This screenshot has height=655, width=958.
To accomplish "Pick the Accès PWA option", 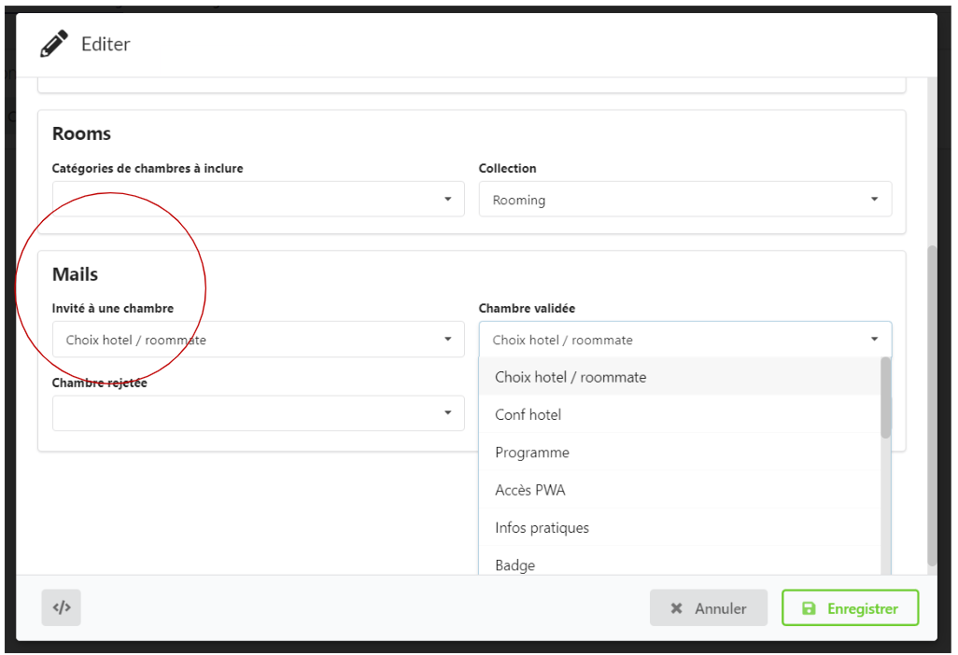I will coord(530,490).
